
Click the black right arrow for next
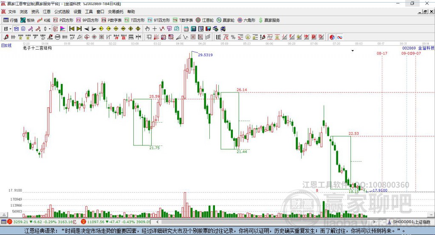pyautogui.click(x=94, y=29)
